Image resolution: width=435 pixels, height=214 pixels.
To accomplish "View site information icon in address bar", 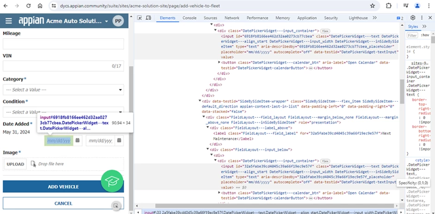I will coord(54,6).
